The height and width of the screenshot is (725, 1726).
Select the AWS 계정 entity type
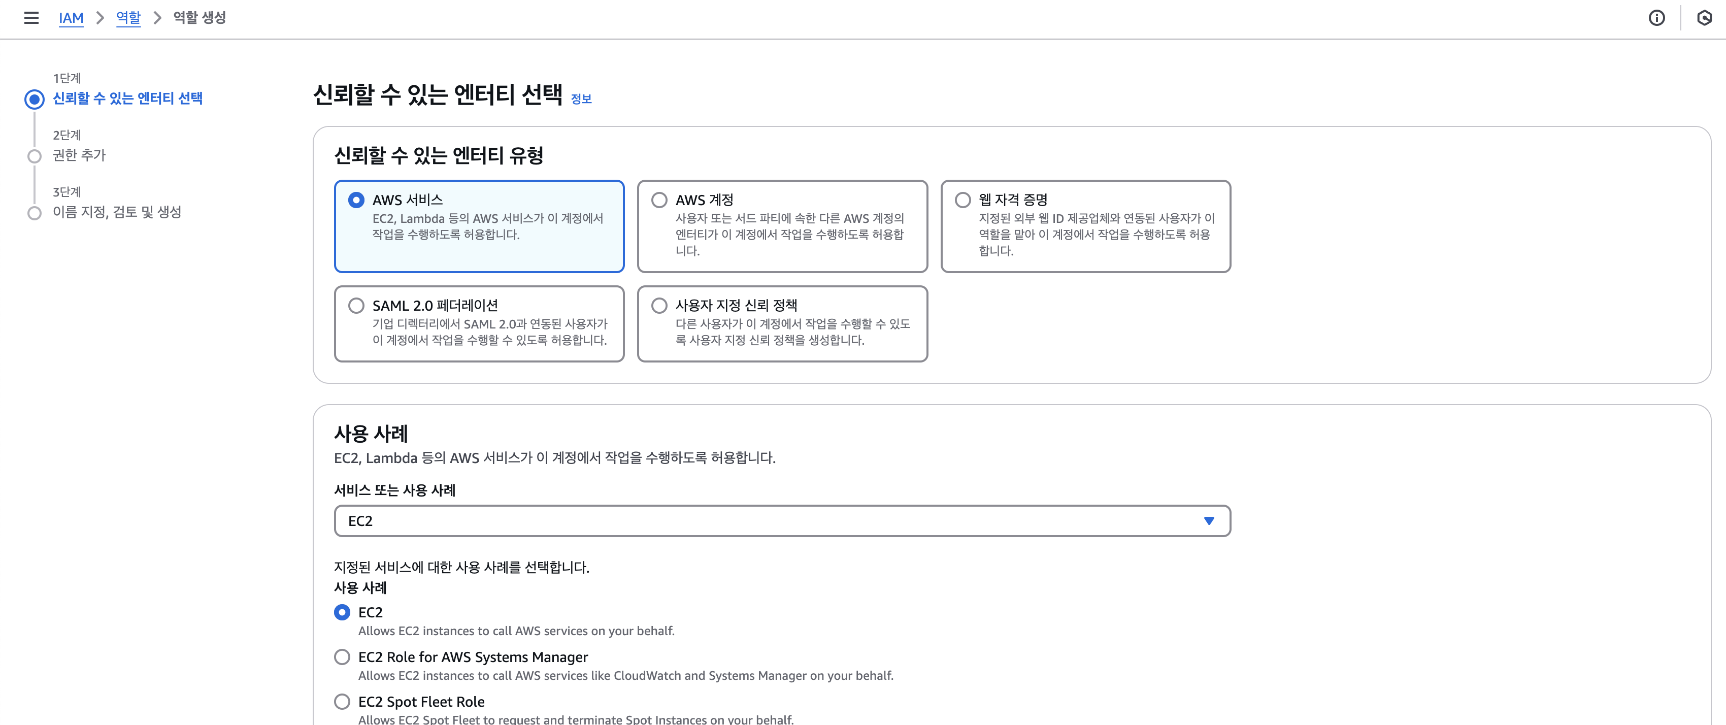(659, 200)
